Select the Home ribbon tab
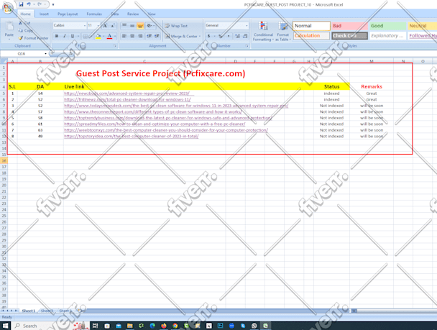Screen dimensions: 437x330 tap(25, 14)
